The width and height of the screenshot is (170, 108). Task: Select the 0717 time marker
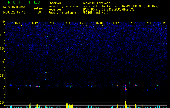[x=116, y=23]
